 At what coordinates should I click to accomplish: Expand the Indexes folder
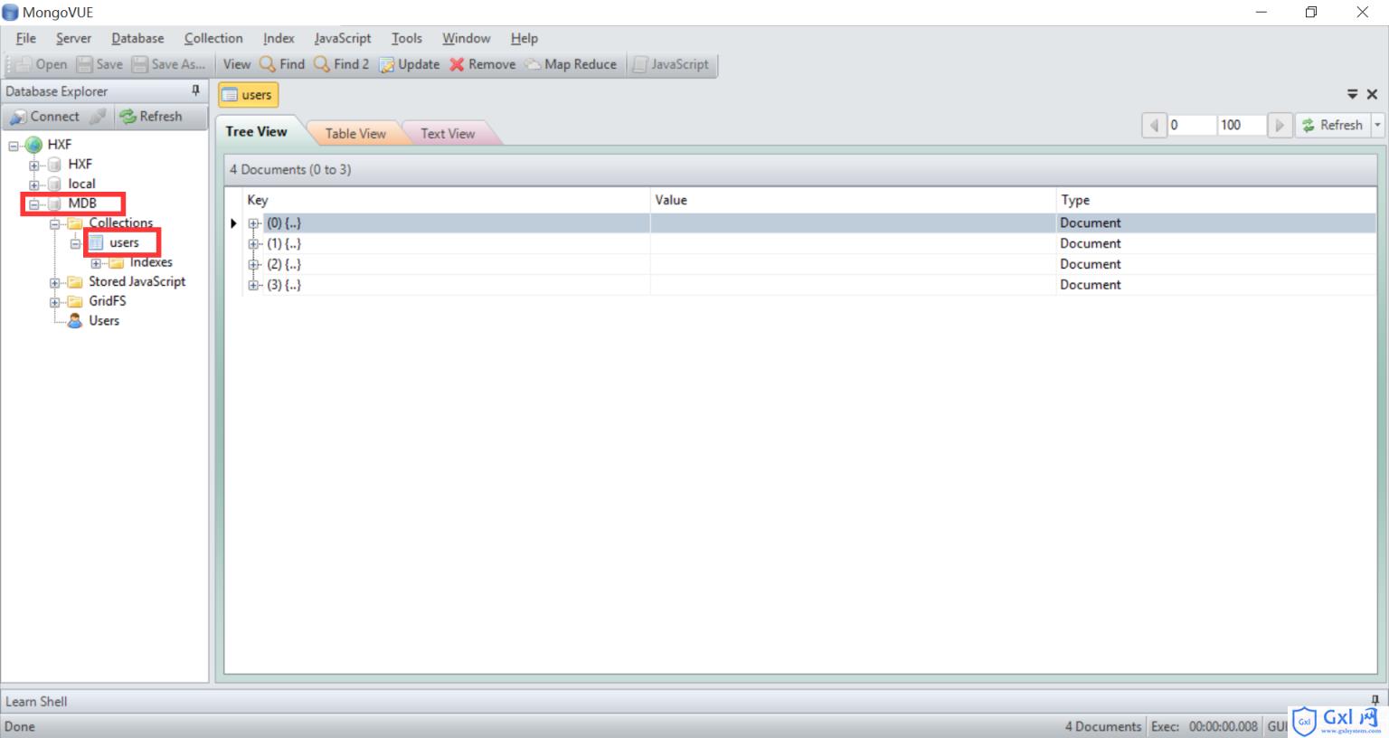click(x=96, y=263)
